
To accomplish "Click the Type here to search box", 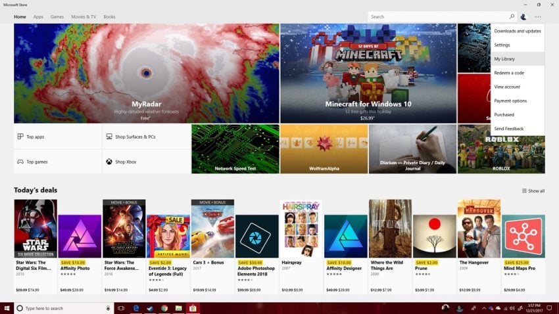I will point(63,308).
